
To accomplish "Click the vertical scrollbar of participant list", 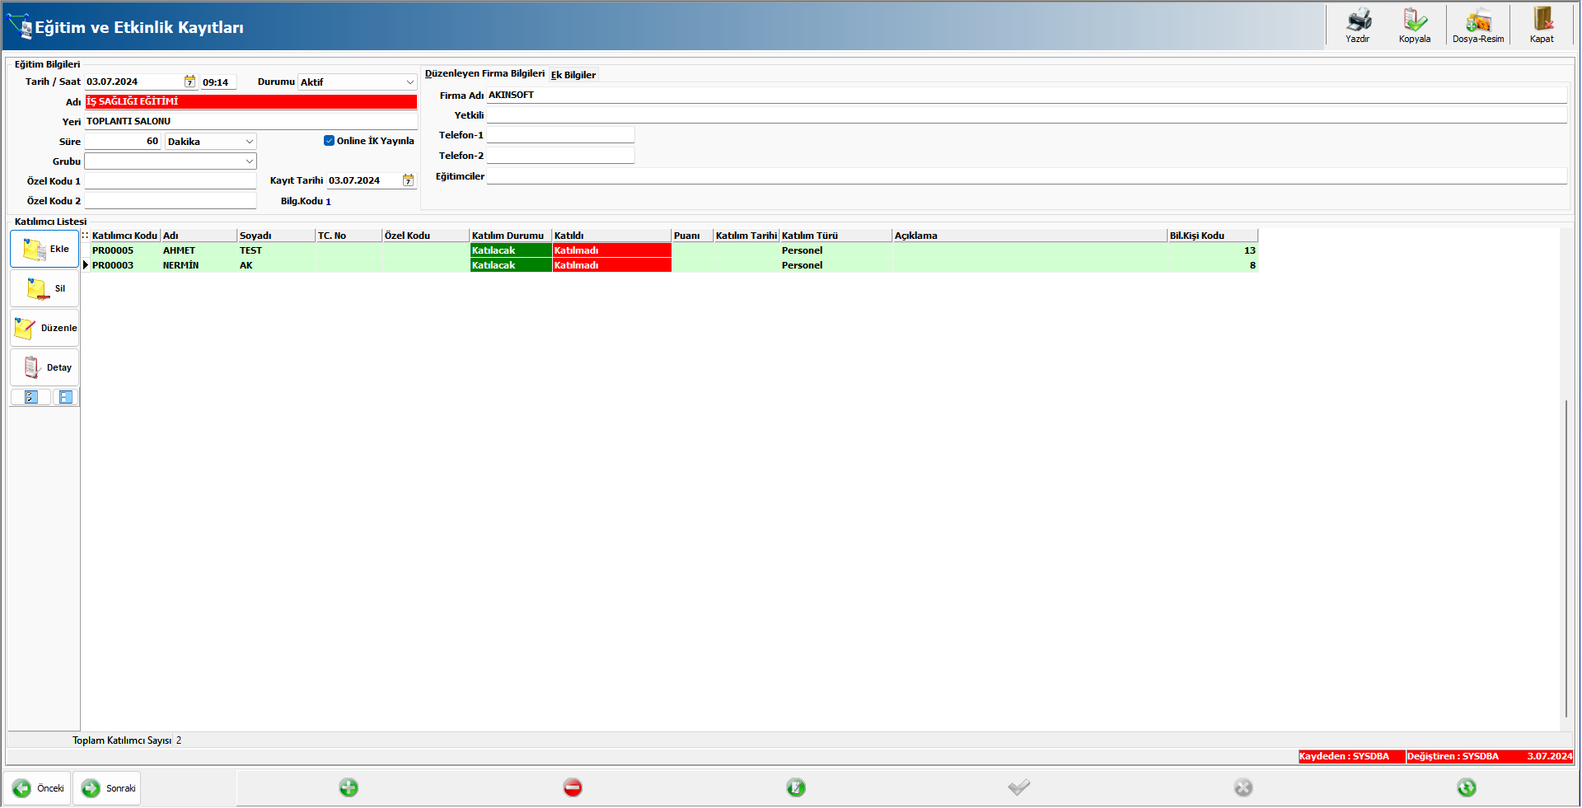I will click(x=1566, y=558).
